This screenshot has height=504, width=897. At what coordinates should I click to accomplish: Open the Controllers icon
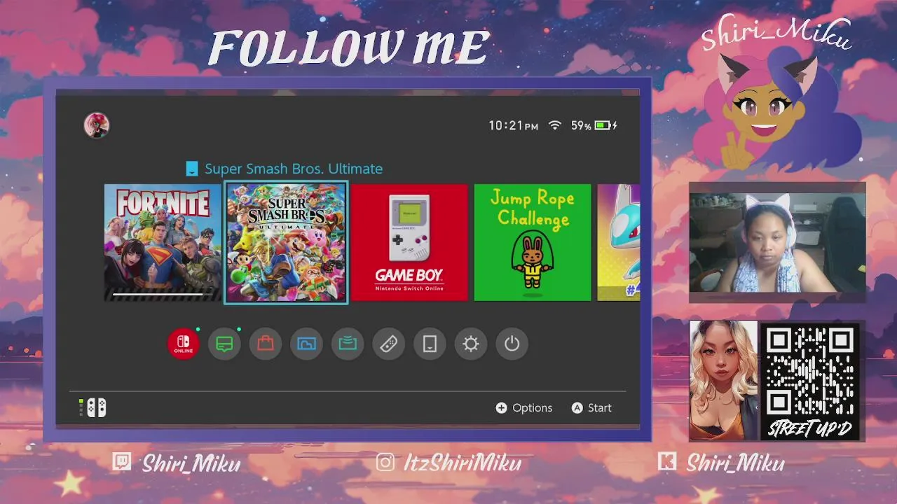(x=389, y=344)
